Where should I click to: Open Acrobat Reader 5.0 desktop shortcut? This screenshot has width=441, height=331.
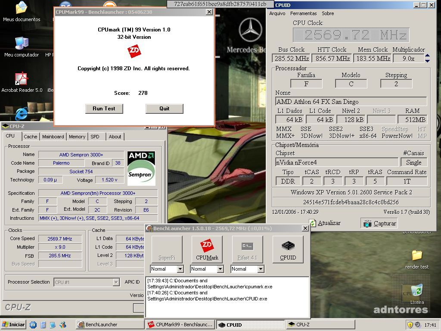tap(22, 78)
